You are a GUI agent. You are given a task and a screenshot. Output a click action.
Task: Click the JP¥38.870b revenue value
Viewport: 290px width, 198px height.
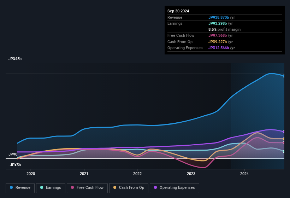219,17
